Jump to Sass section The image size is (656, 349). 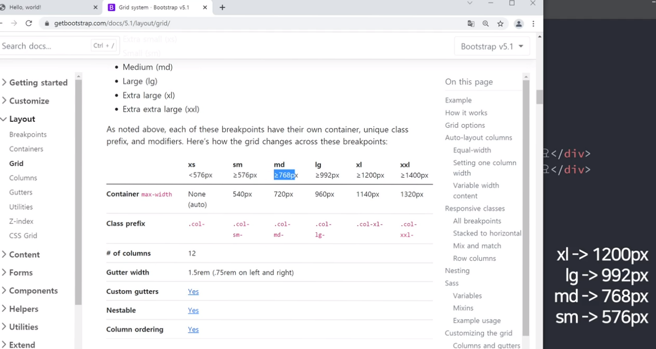[452, 283]
